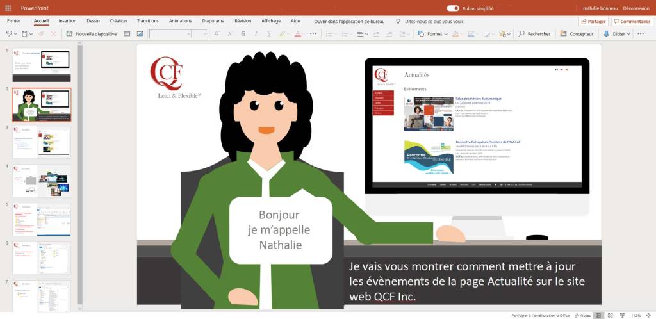This screenshot has height=319, width=656.
Task: Open the font size combo box
Action: 200,34
